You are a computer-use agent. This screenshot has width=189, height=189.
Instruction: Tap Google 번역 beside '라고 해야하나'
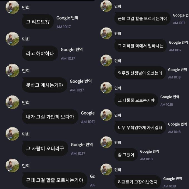[x=72, y=50]
